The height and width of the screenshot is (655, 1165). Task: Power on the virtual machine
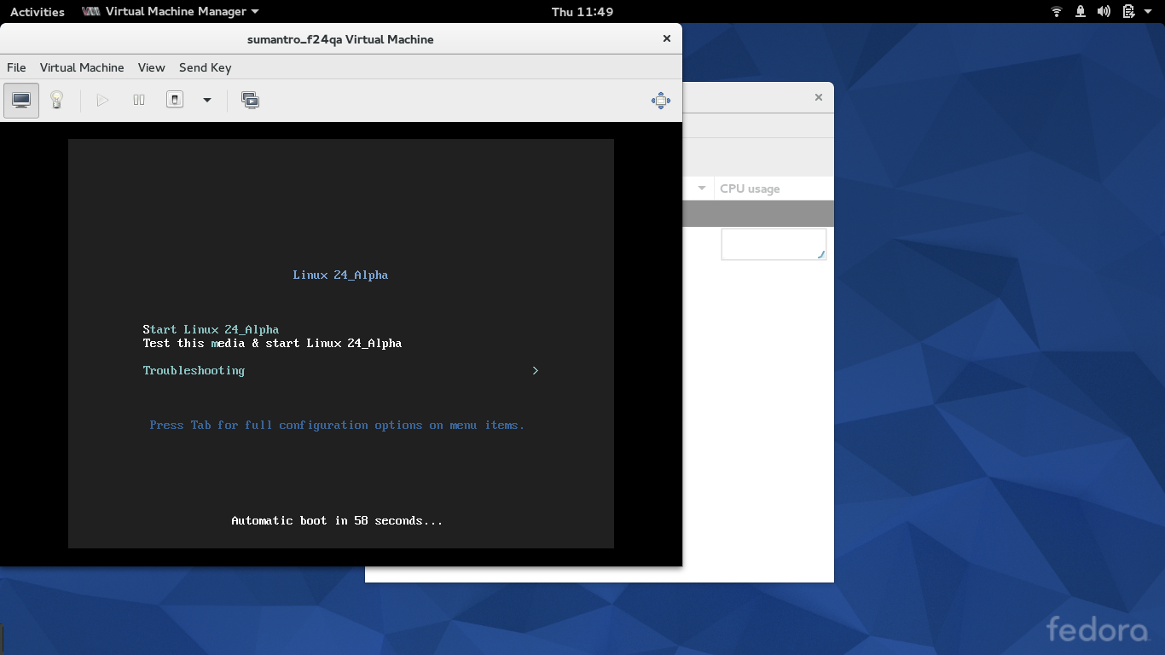102,100
